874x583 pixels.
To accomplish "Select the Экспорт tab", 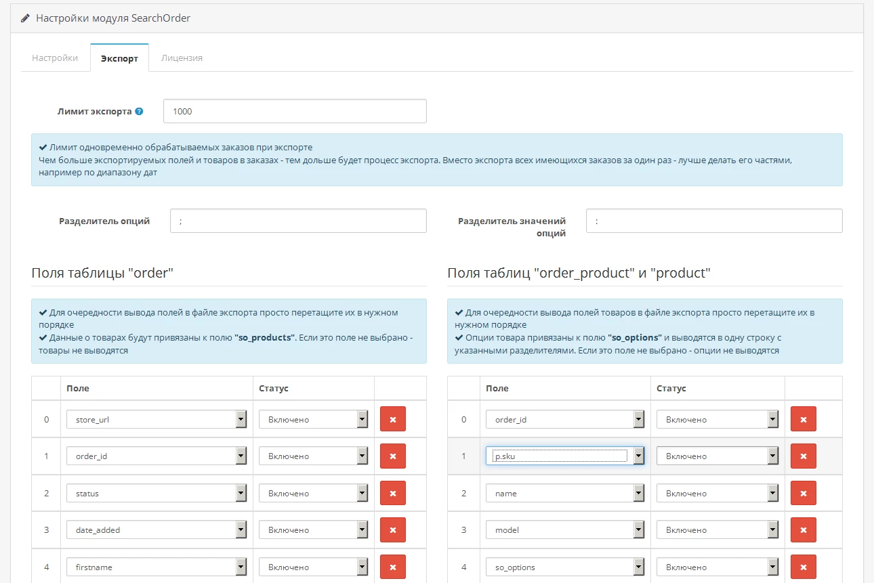I will click(x=119, y=58).
